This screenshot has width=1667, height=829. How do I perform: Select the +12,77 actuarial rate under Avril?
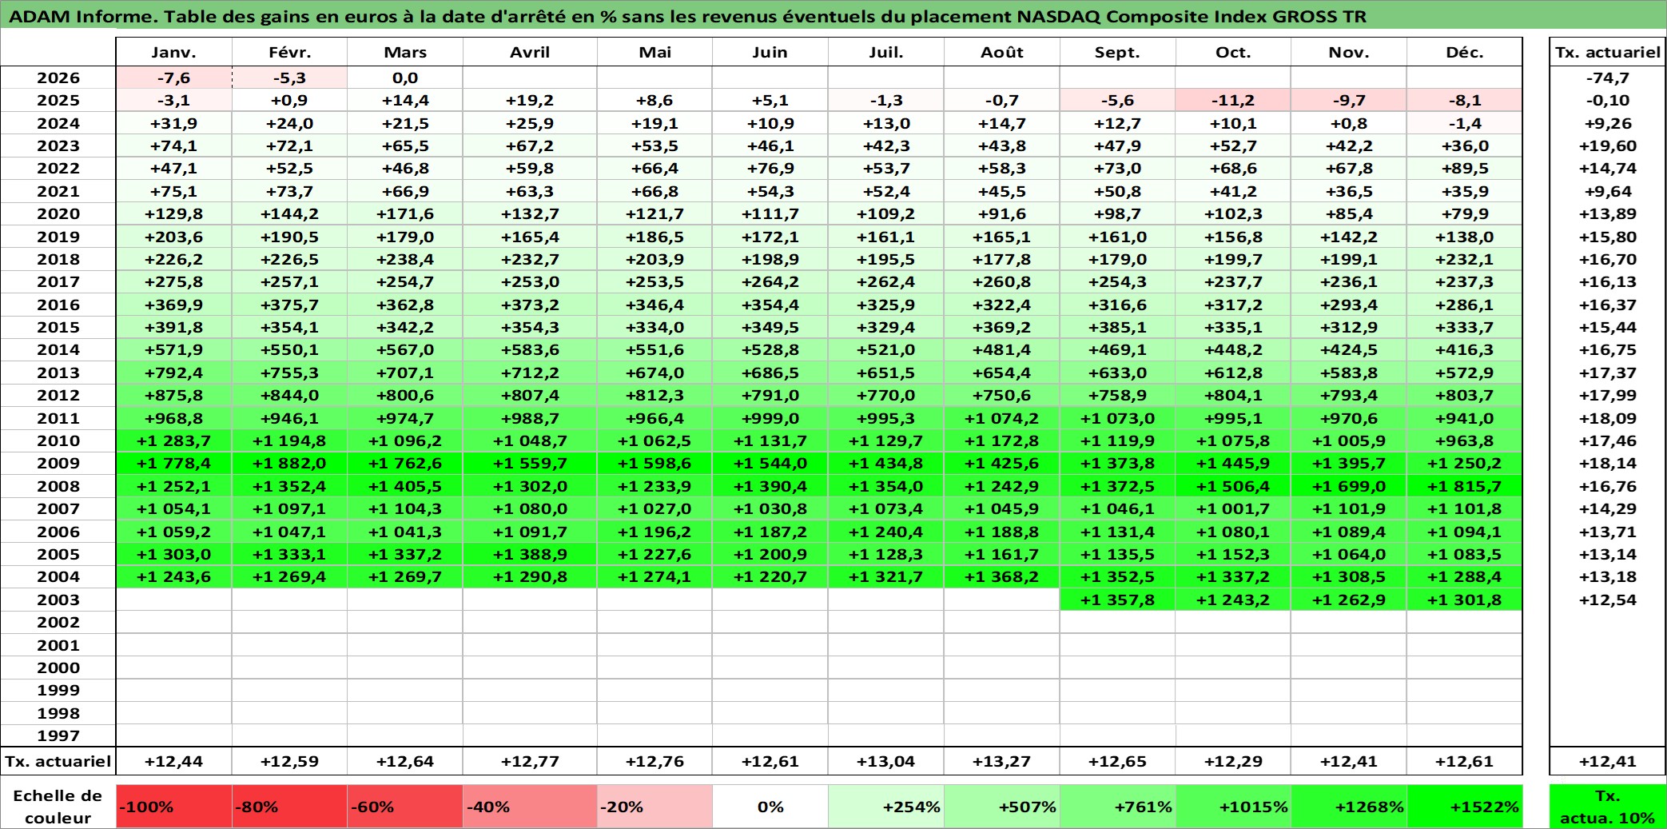(530, 761)
